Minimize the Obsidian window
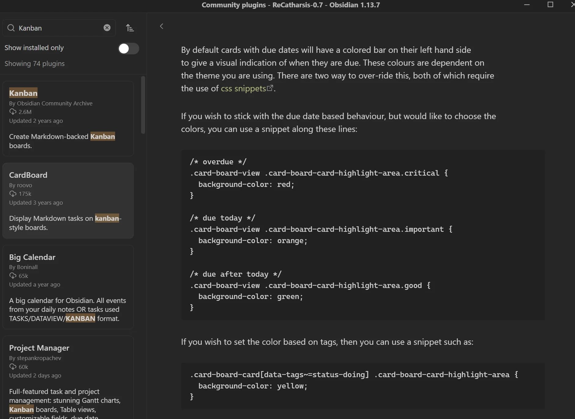This screenshot has height=419, width=575. [x=527, y=5]
